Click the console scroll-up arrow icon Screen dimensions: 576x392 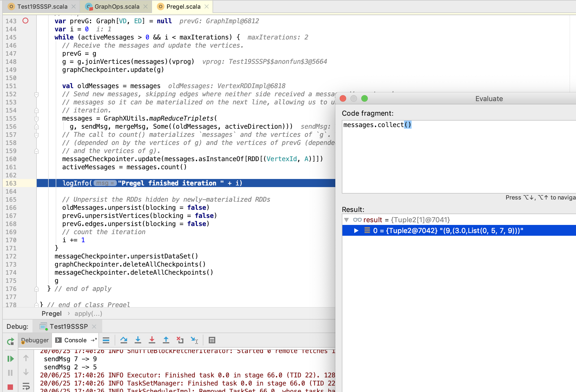pyautogui.click(x=26, y=358)
